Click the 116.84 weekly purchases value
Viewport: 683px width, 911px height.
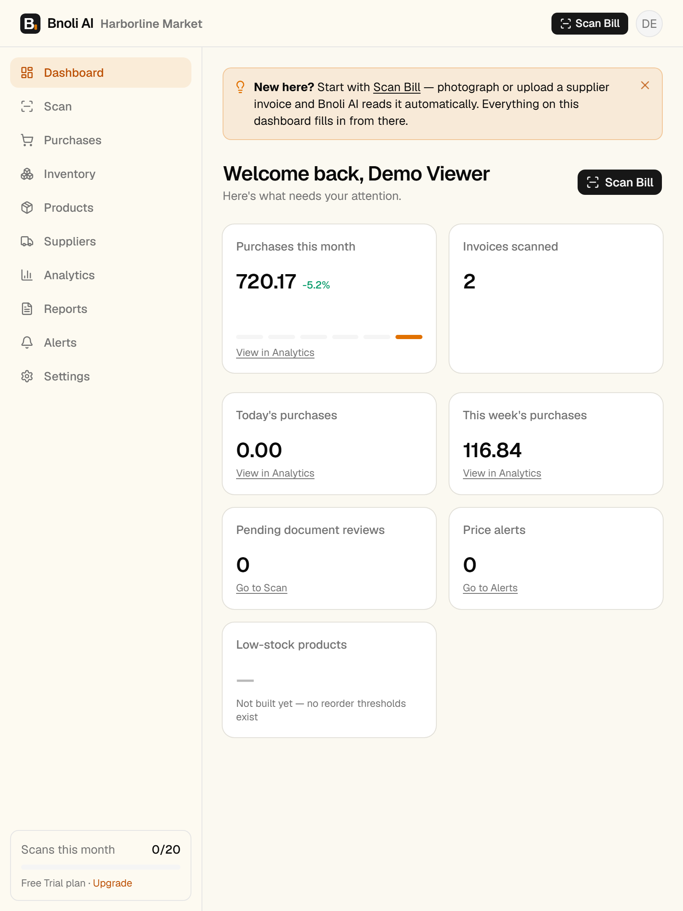click(492, 450)
